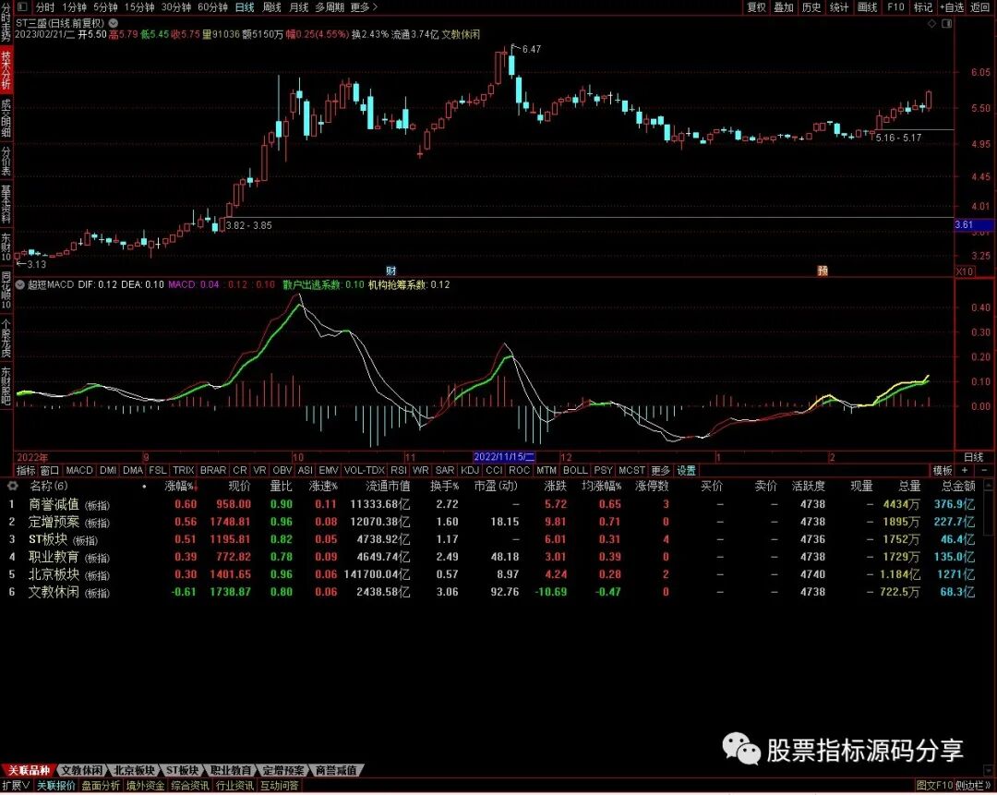
Task: Open the 复权 adjustment menu
Action: point(756,7)
